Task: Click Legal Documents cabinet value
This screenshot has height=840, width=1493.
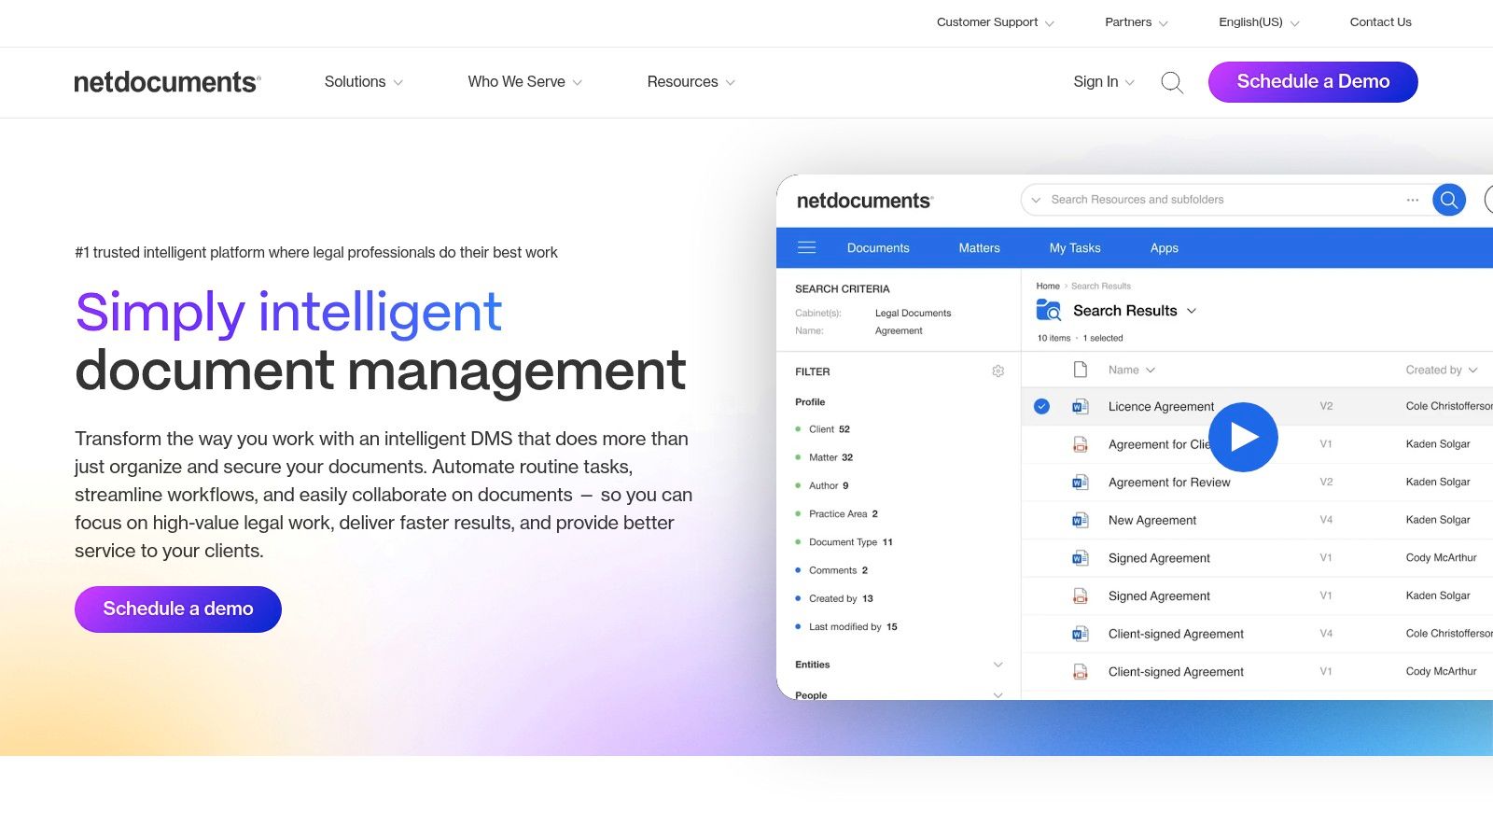Action: pos(913,313)
